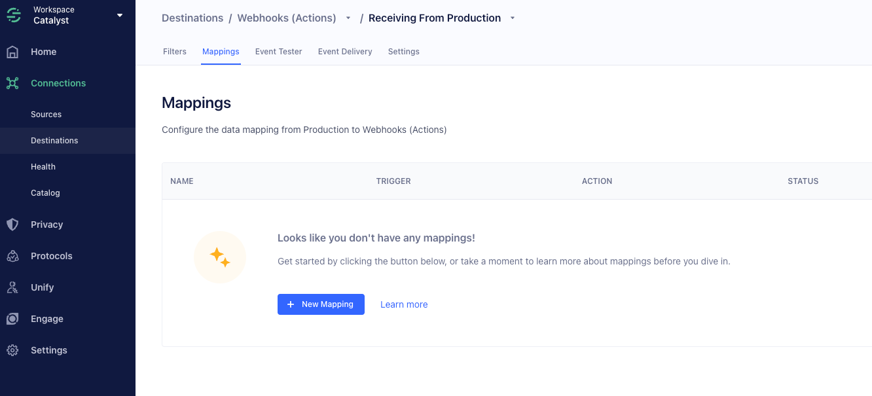Viewport: 872px width, 396px height.
Task: Click the Engage icon in sidebar
Action: (x=12, y=319)
